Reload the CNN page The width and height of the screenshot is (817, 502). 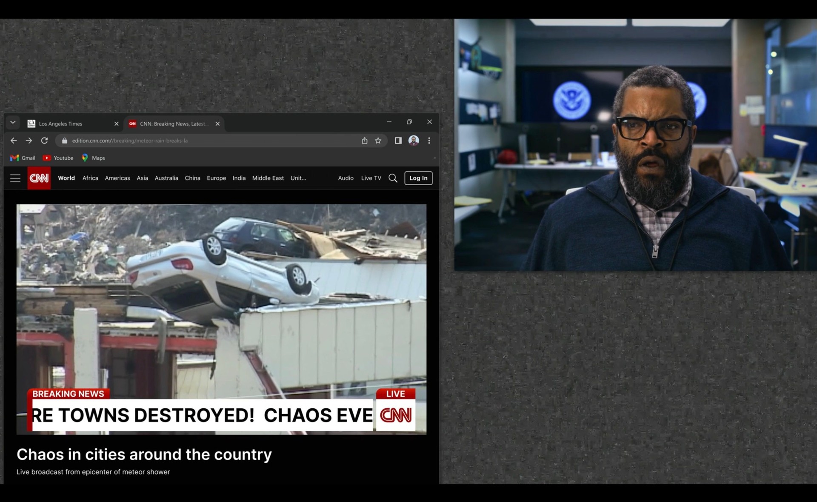[x=44, y=141]
